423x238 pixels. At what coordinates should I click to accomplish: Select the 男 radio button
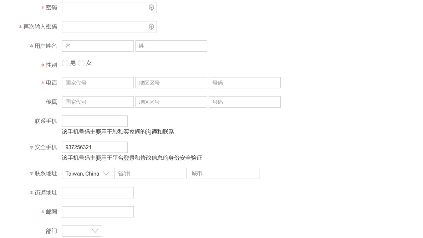pos(65,63)
